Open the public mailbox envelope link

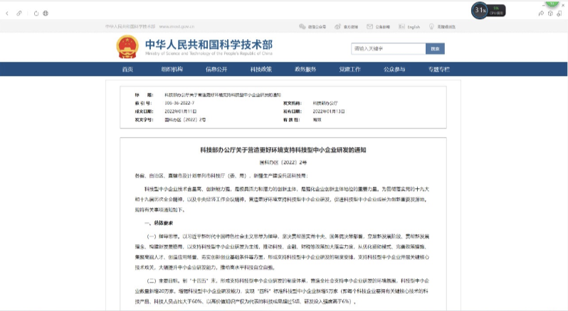378,27
